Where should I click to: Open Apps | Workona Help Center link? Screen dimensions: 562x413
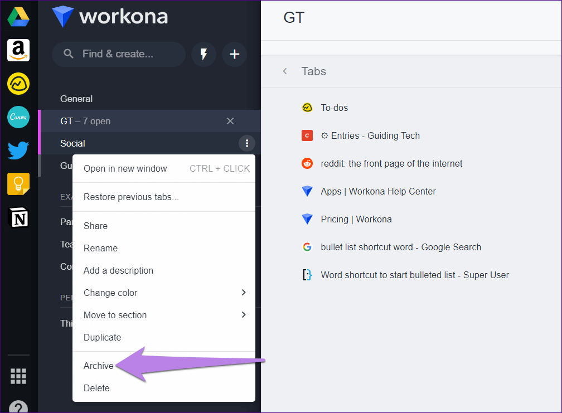pyautogui.click(x=378, y=191)
